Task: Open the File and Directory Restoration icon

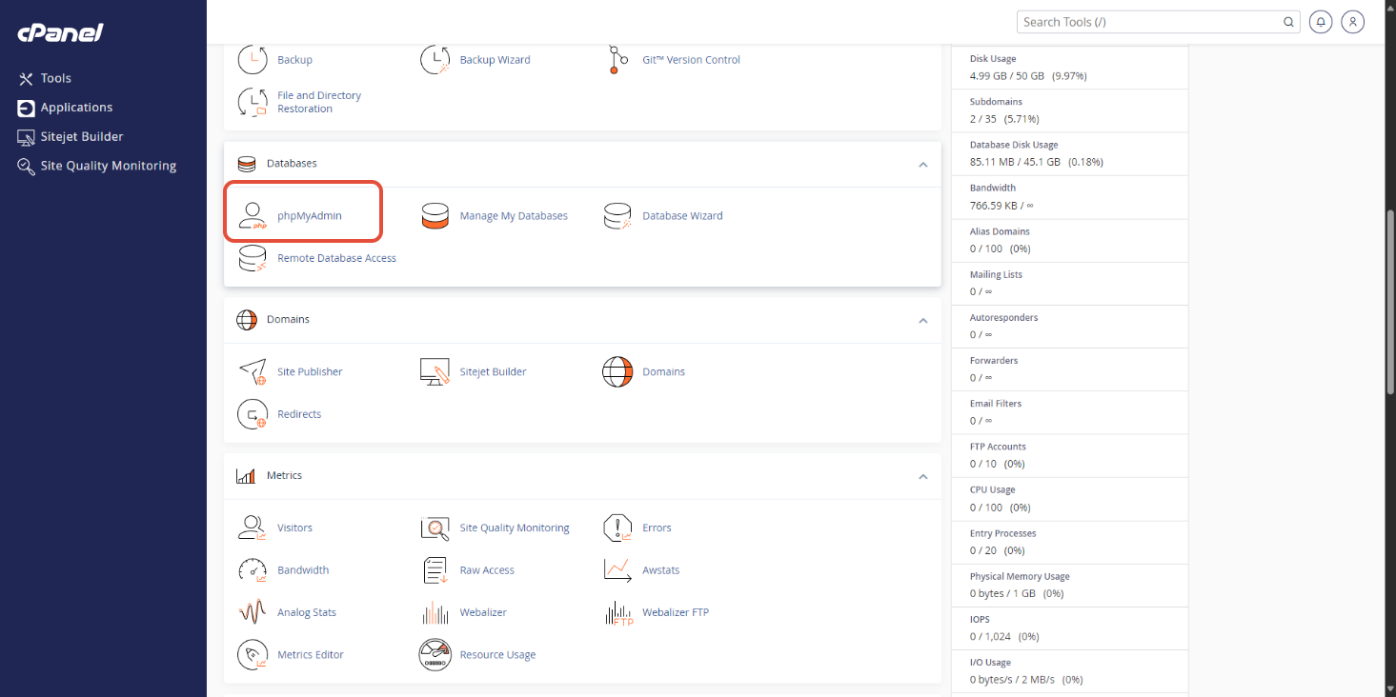Action: [253, 102]
